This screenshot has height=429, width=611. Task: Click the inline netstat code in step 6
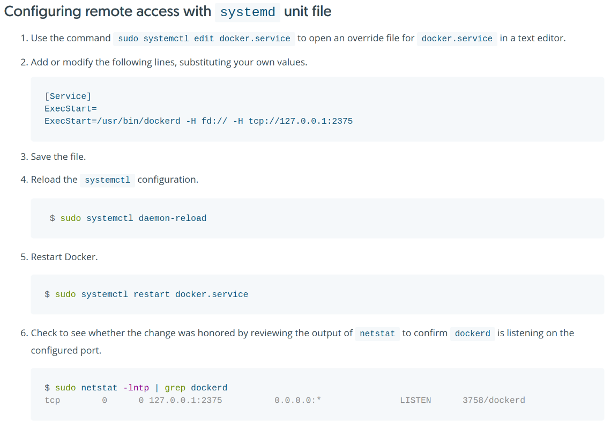click(377, 334)
